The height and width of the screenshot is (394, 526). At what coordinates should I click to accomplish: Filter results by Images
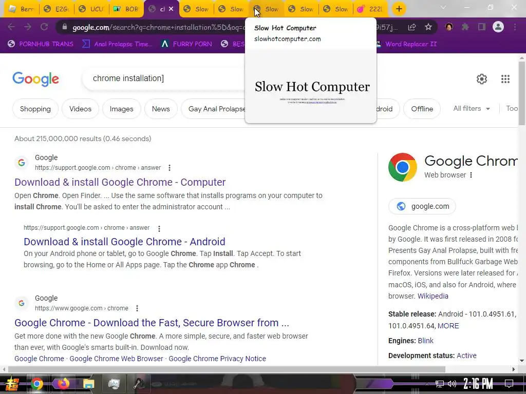tap(121, 109)
